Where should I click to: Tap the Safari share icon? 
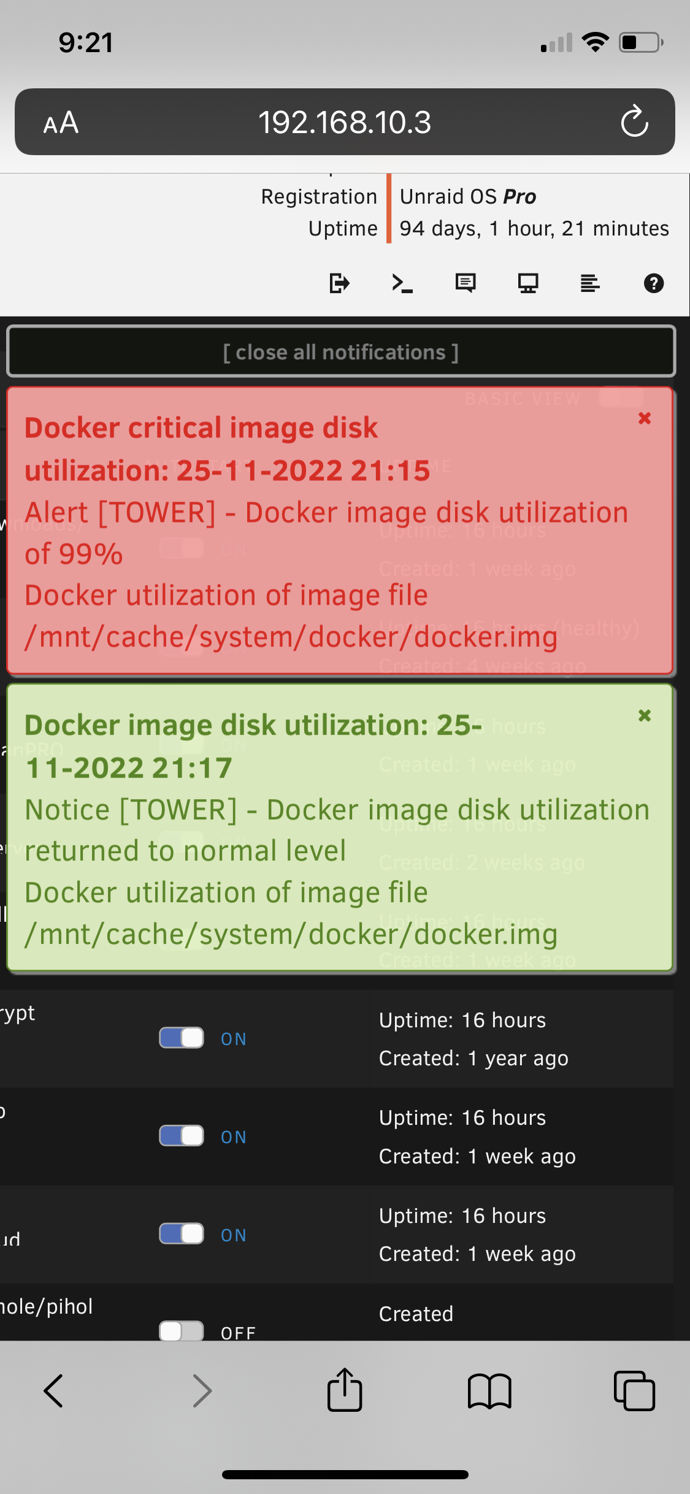[345, 1390]
